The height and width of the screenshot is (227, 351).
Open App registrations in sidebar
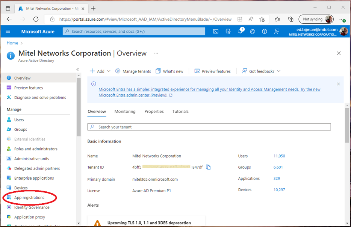coord(29,198)
